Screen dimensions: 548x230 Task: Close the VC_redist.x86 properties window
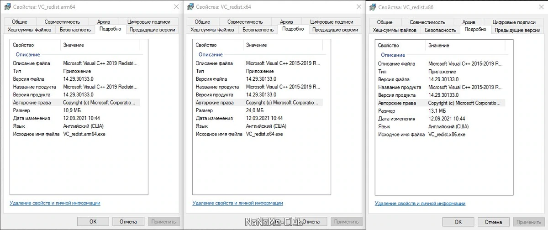pyautogui.click(x=542, y=7)
